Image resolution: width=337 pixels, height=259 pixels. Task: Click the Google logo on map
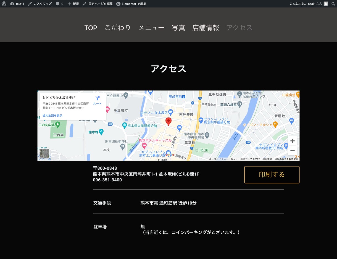(x=168, y=155)
